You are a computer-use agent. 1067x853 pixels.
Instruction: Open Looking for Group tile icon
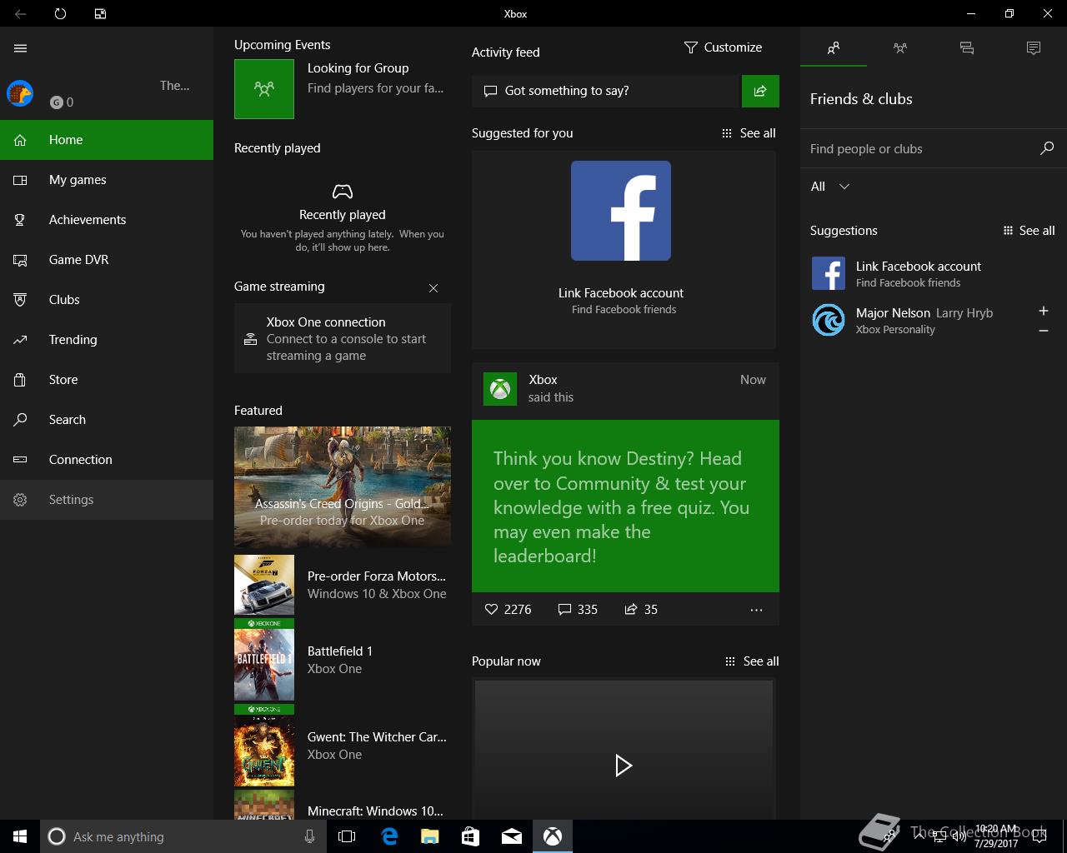264,89
